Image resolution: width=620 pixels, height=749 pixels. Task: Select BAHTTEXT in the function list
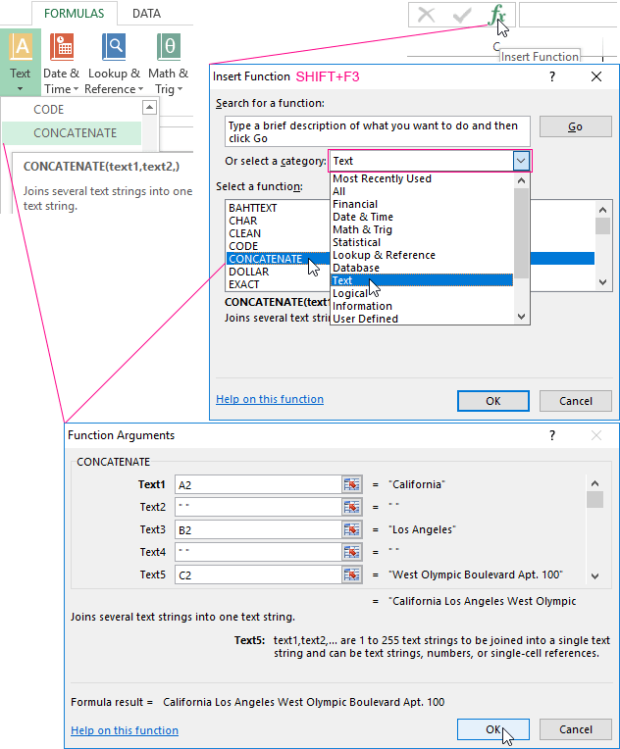click(253, 208)
